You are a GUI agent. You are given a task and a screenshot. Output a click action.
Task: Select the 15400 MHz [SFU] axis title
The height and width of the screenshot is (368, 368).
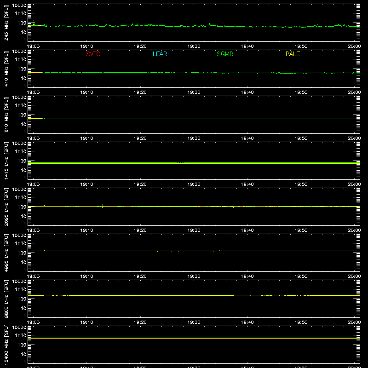6,345
